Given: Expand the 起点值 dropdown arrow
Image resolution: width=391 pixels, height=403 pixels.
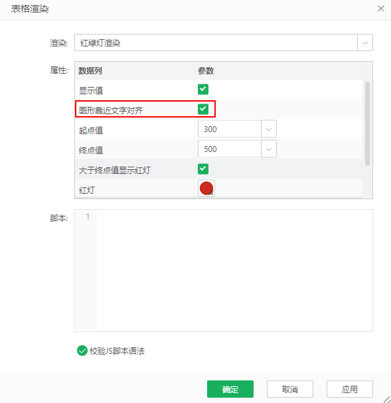Looking at the screenshot, I should (269, 129).
